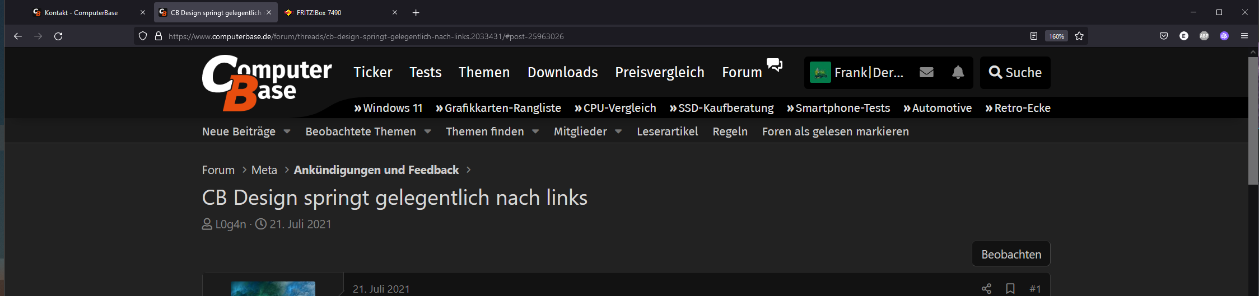The height and width of the screenshot is (296, 1259).
Task: Click the browser forward arrow
Action: coord(38,36)
